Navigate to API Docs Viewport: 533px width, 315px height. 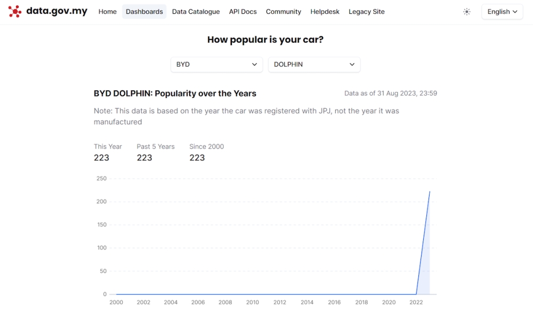(x=243, y=12)
